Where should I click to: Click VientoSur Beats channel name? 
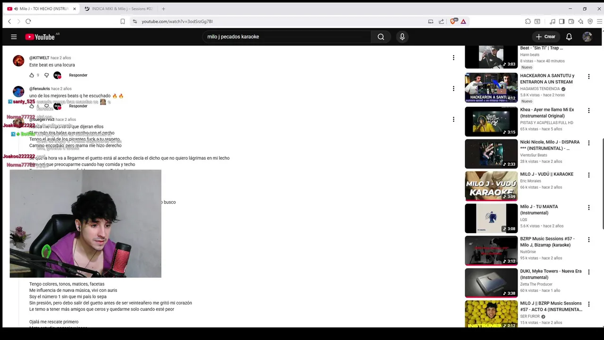pyautogui.click(x=534, y=155)
